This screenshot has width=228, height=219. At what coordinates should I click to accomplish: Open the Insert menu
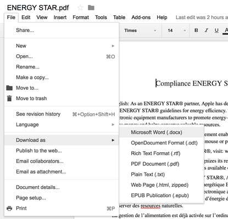pyautogui.click(x=60, y=18)
